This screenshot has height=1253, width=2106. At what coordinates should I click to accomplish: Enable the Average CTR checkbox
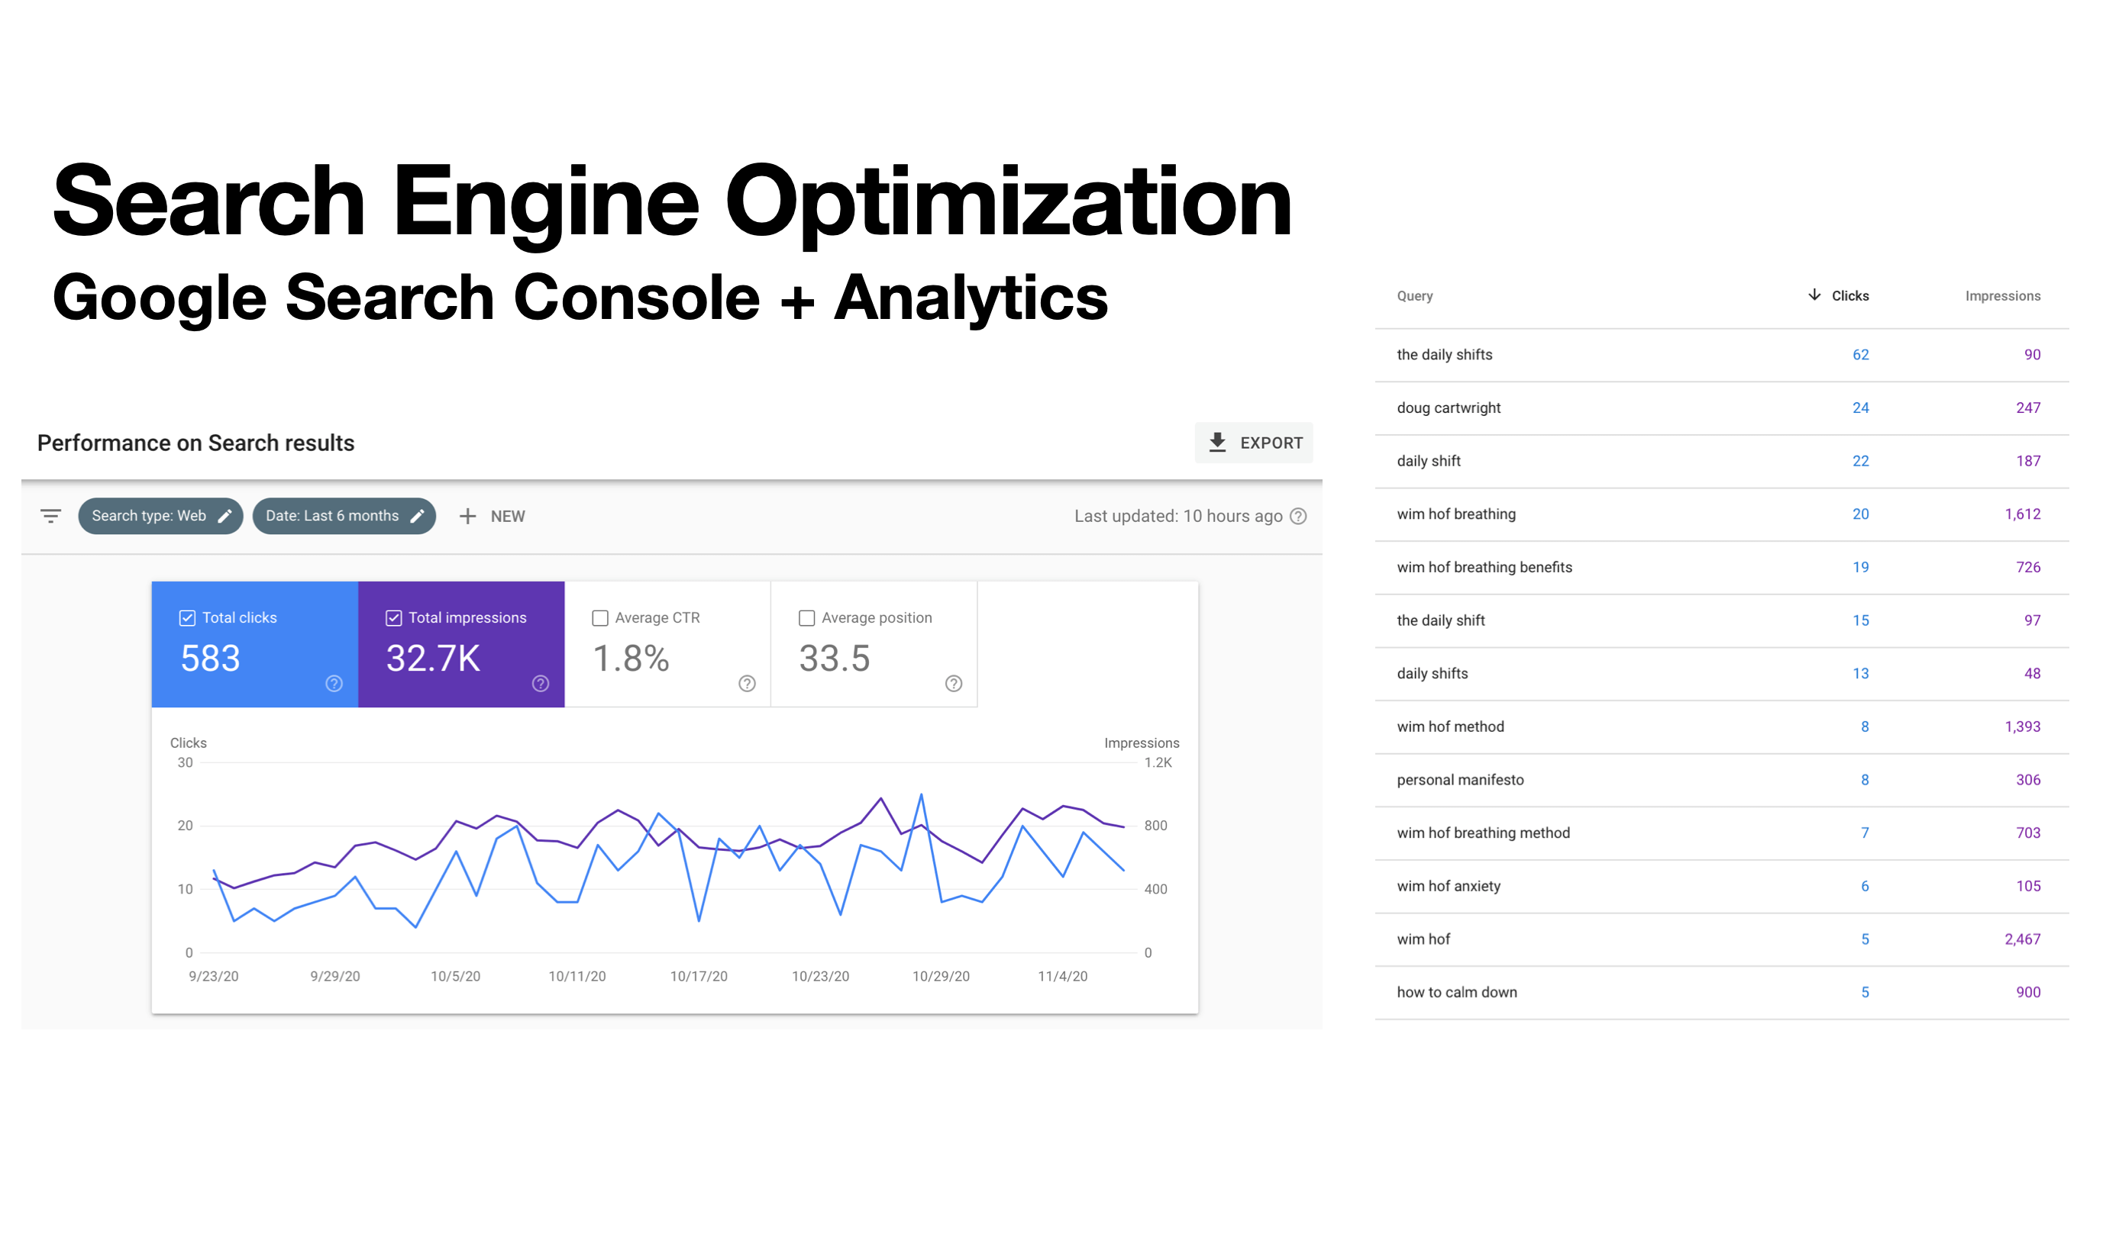(599, 618)
